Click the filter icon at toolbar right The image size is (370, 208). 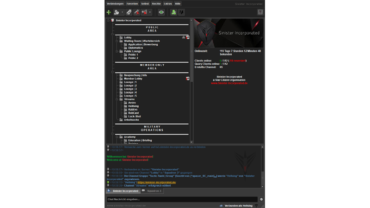click(x=260, y=12)
